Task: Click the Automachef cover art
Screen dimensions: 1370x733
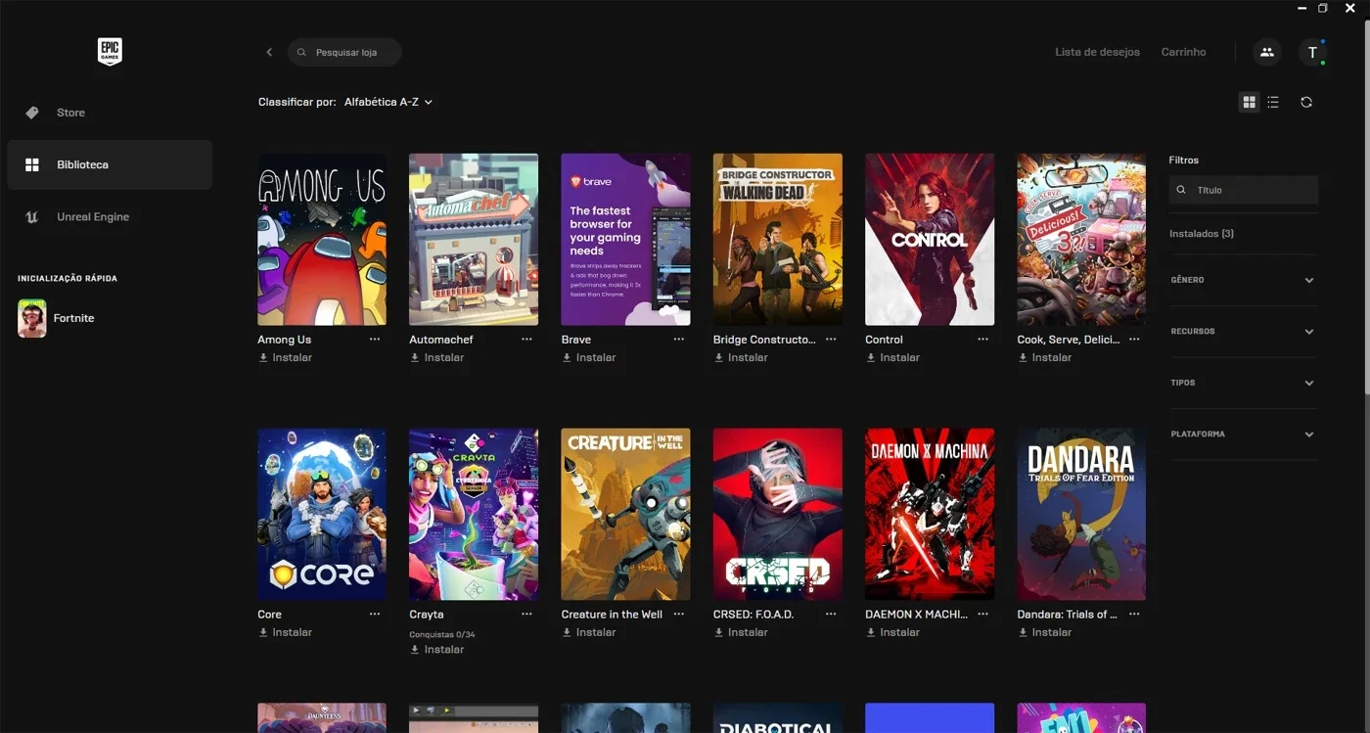Action: (x=474, y=239)
